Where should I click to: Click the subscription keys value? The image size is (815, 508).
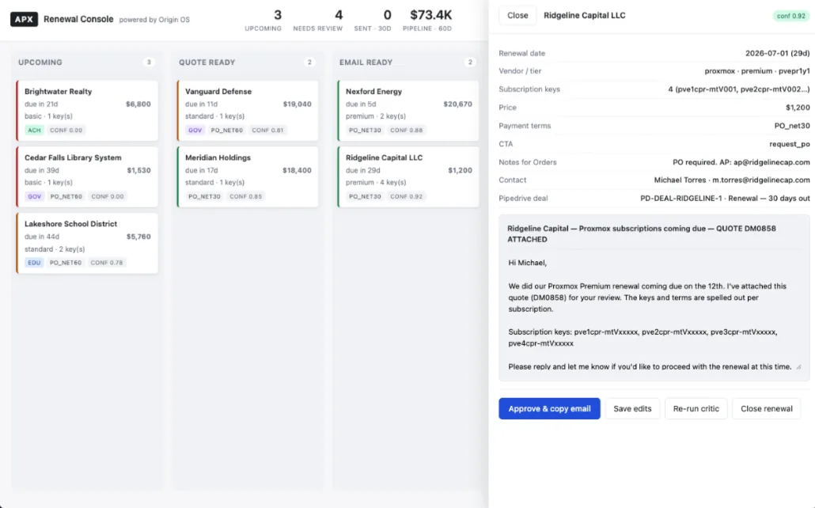738,89
